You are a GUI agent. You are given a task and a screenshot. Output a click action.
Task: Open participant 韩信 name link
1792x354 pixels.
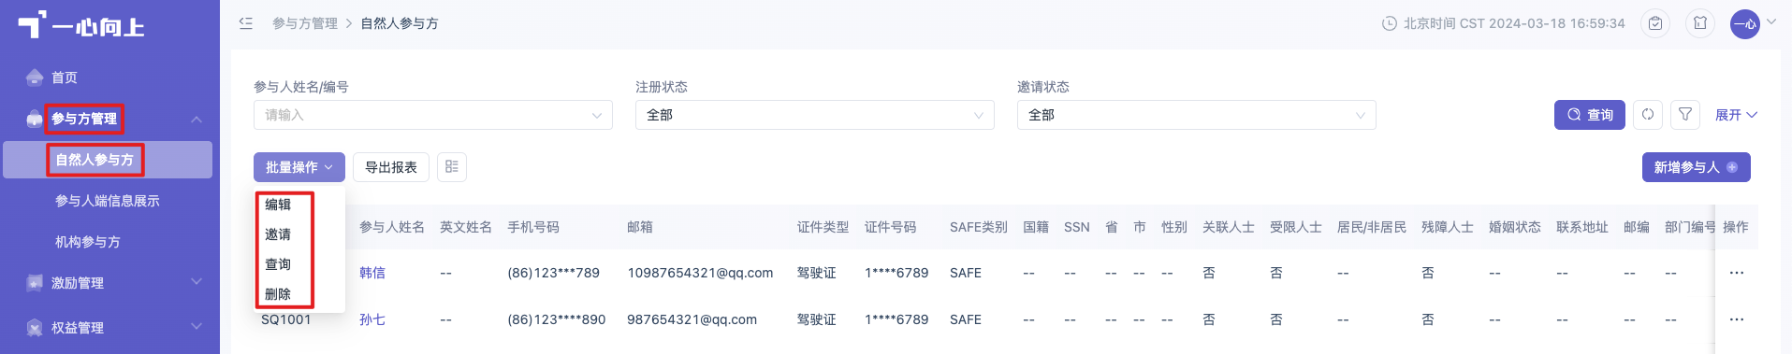tap(372, 273)
